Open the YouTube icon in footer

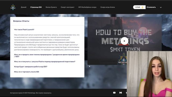114,93
